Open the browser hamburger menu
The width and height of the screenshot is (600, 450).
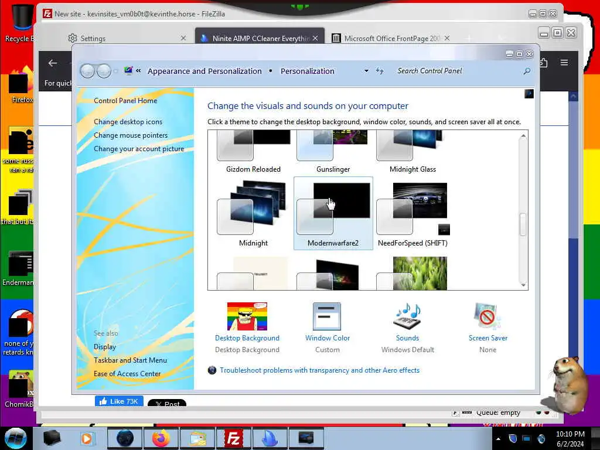pyautogui.click(x=564, y=62)
